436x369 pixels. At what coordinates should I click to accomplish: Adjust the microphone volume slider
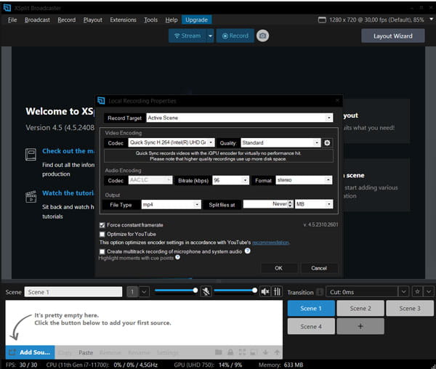pyautogui.click(x=176, y=291)
